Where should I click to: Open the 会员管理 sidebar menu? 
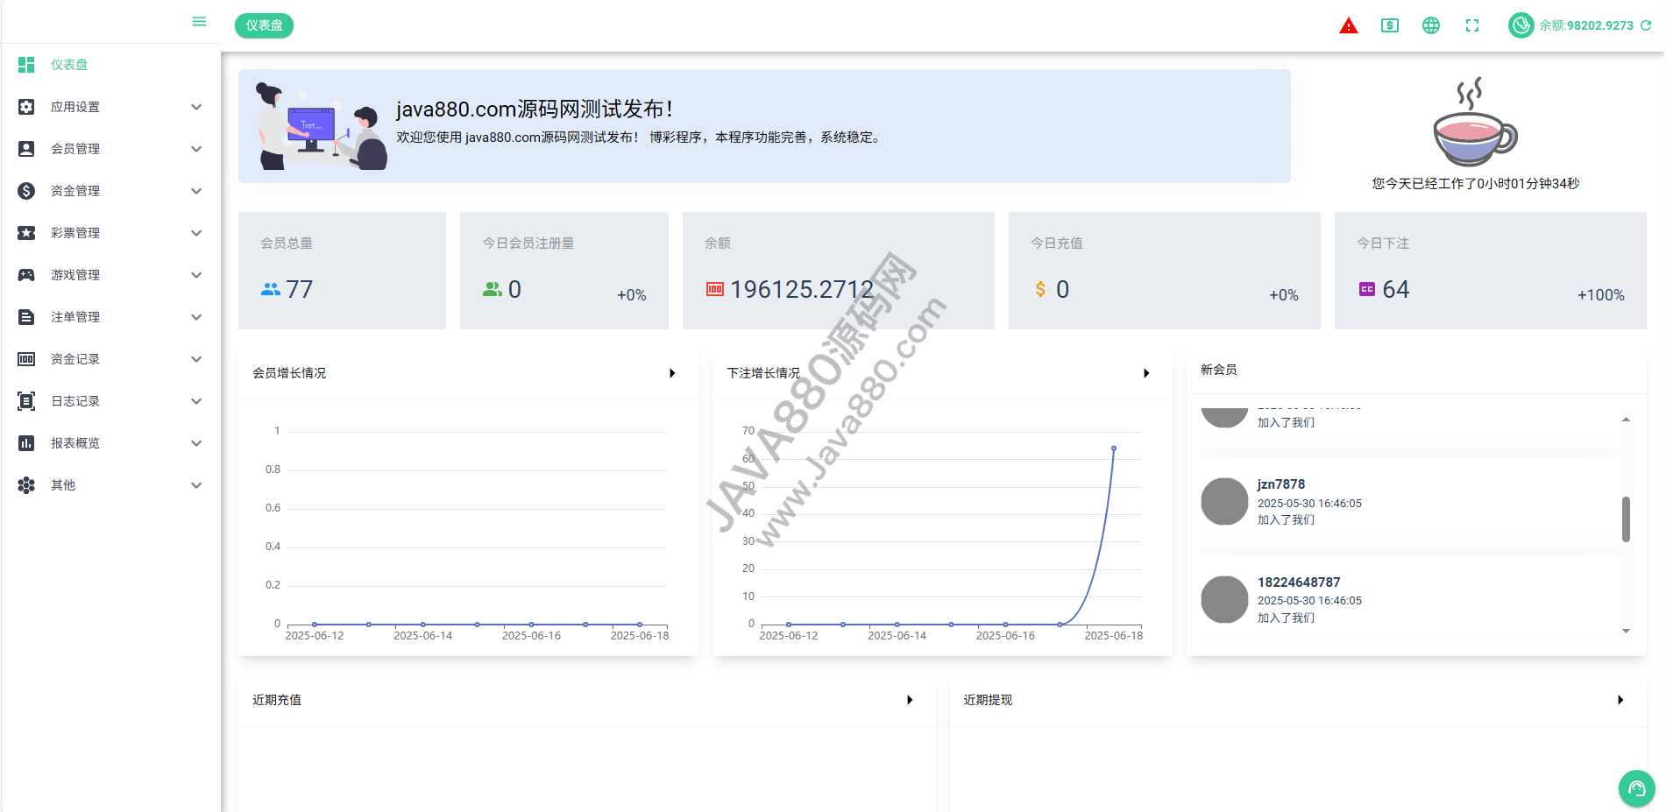pos(110,149)
